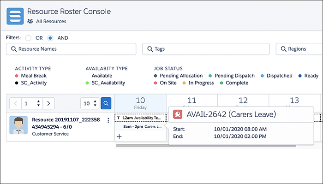323x184 pixels.
Task: Click the Customer Service text
Action: click(50, 134)
